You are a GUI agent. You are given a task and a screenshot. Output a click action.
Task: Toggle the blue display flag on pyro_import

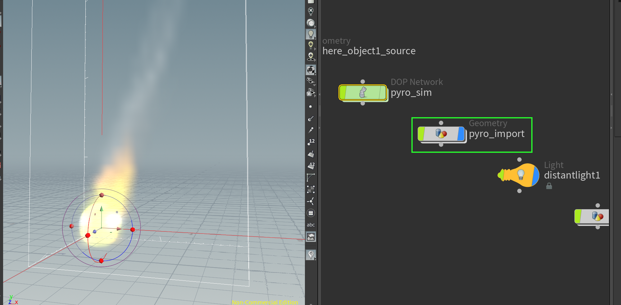[460, 134]
